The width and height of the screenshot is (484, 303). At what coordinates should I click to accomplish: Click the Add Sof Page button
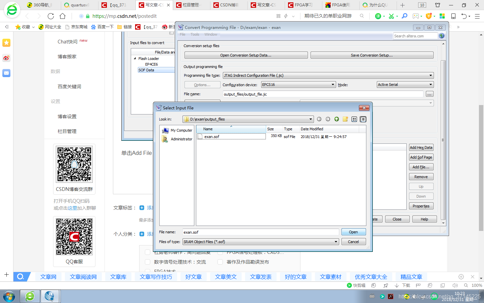[x=421, y=157]
